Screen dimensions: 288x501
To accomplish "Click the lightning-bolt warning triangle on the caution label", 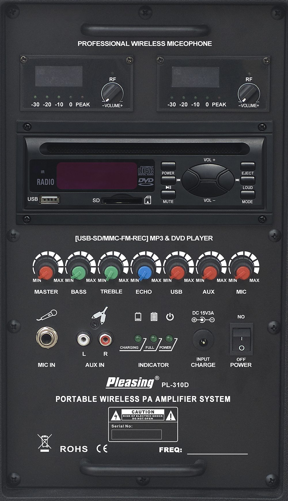I will [x=116, y=416].
